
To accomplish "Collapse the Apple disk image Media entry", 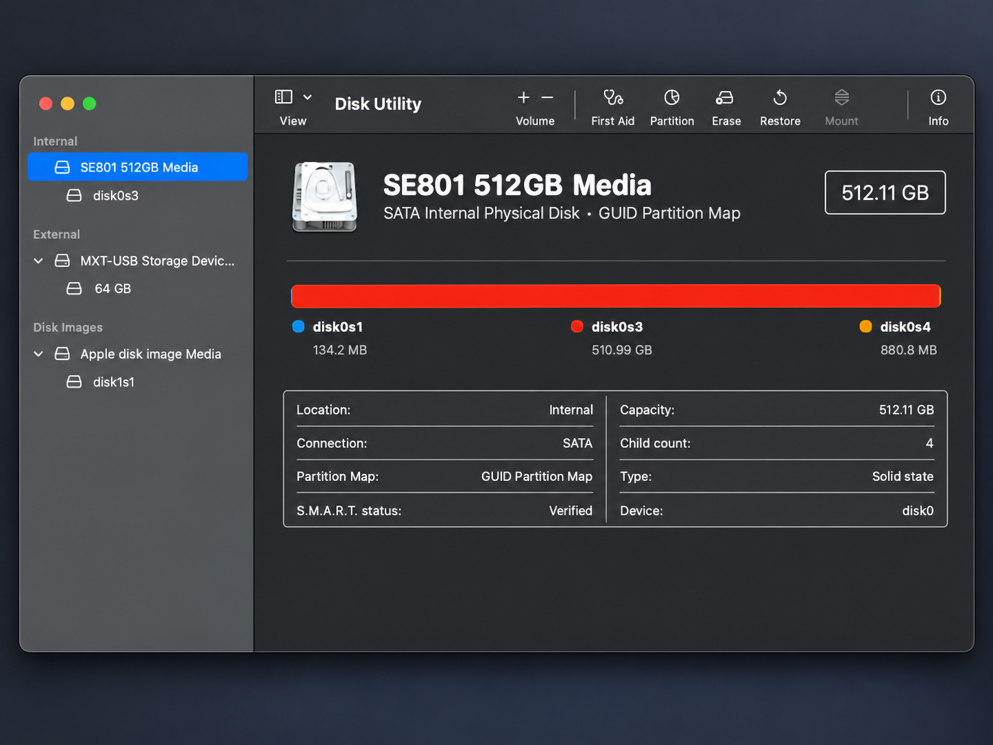I will [x=38, y=354].
